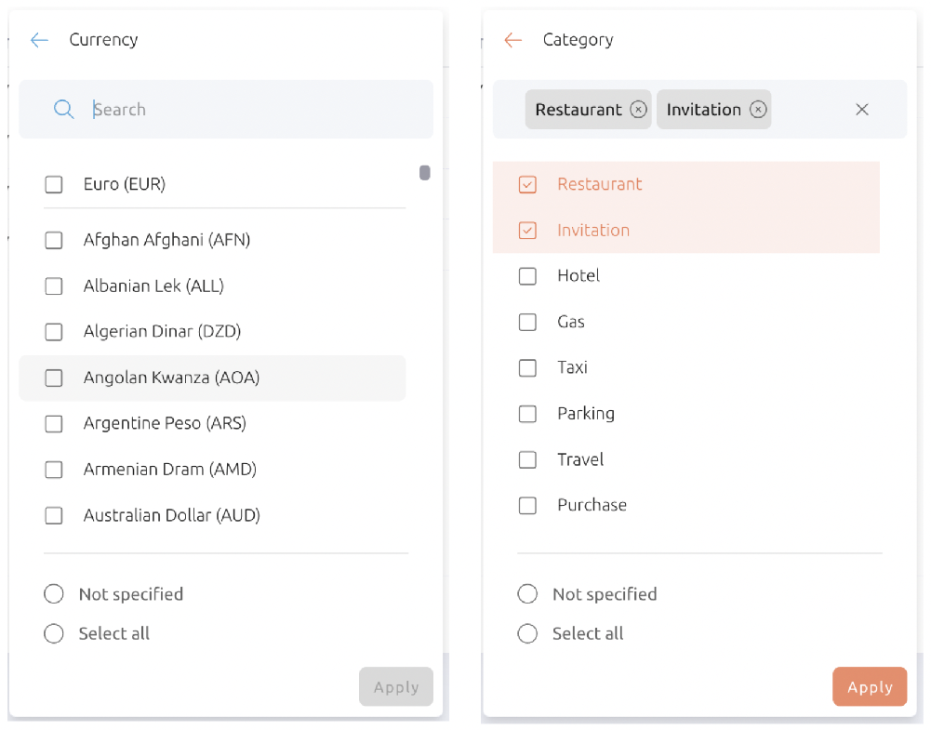Choose Select all under Currency
931x730 pixels.
pyautogui.click(x=53, y=633)
